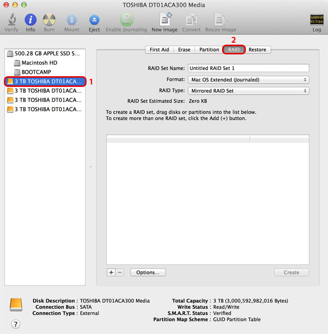Open the Format dropdown menu
This screenshot has width=328, height=334.
(x=248, y=80)
